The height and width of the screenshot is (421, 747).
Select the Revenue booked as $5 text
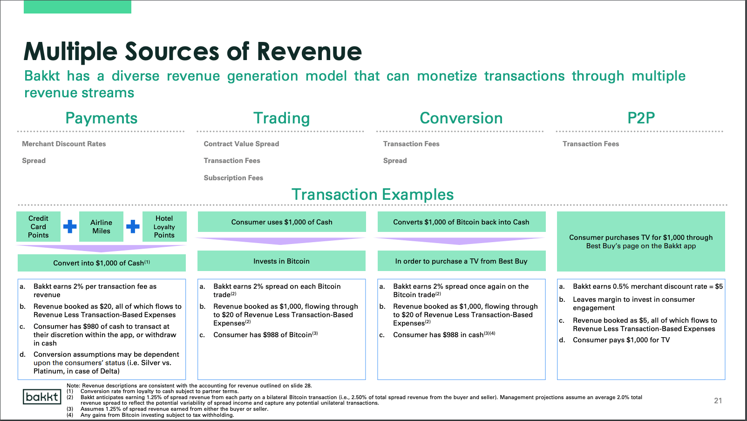[645, 325]
